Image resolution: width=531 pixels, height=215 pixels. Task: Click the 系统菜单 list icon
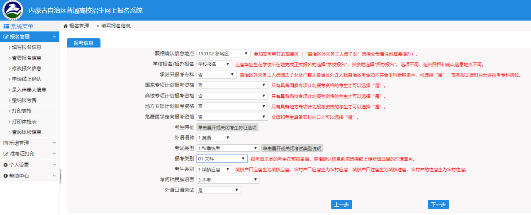tap(6, 26)
